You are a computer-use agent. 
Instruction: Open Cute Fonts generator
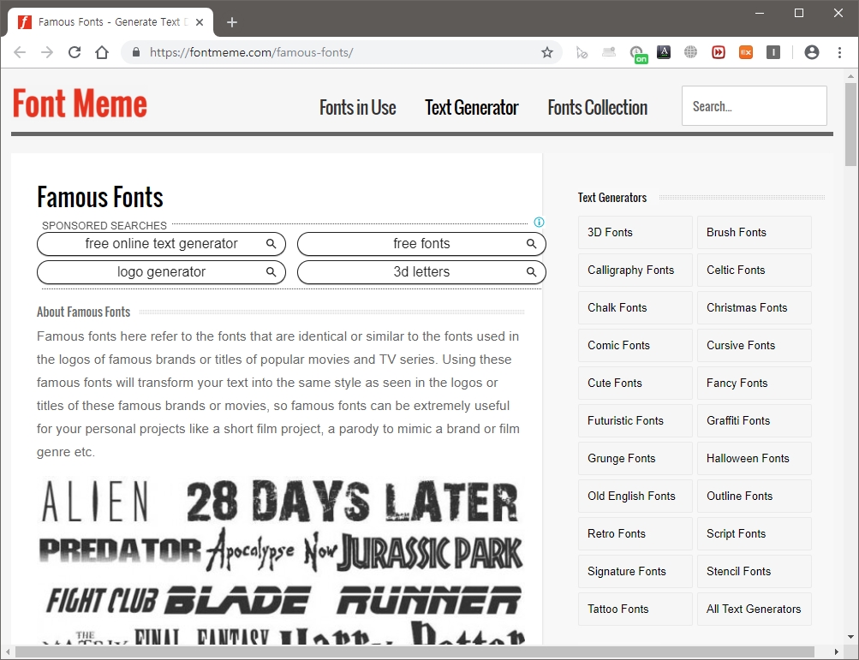[x=635, y=383]
